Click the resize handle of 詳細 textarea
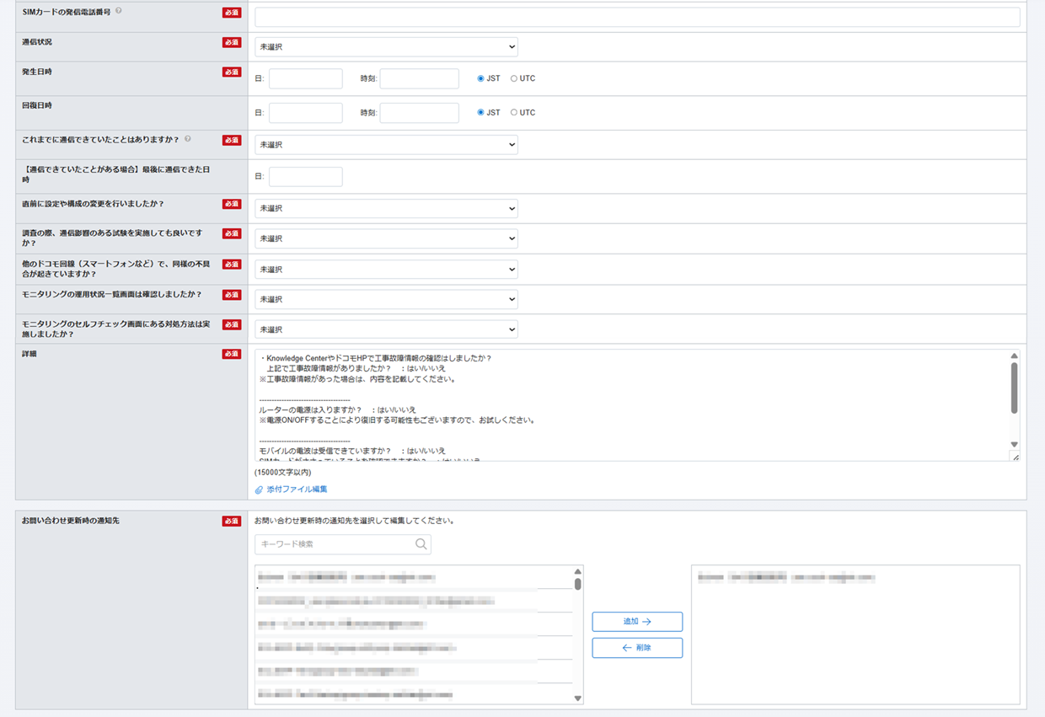The width and height of the screenshot is (1045, 717). [x=1015, y=457]
